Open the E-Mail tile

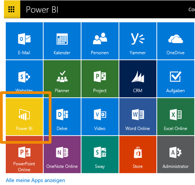(24, 41)
